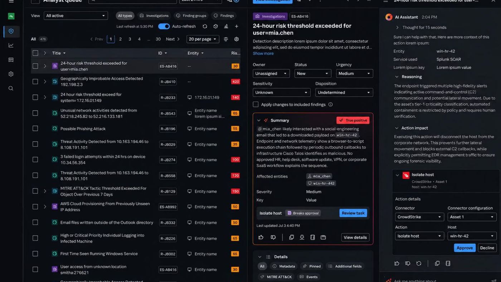This screenshot has width=501, height=282.
Task: Switch to the MITRE ATT&CK details tab
Action: pyautogui.click(x=276, y=277)
